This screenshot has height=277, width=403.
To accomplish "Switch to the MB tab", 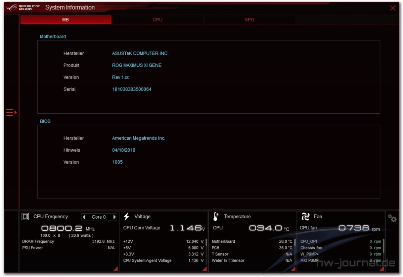I will (65, 20).
